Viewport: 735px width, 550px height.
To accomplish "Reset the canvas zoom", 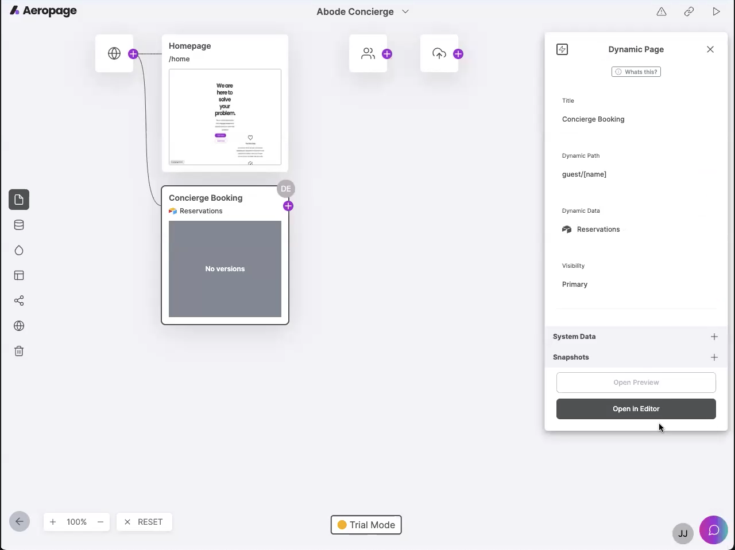I will point(144,522).
